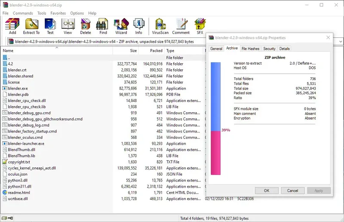Open the Options menu
344x222 pixels.
[77, 13]
